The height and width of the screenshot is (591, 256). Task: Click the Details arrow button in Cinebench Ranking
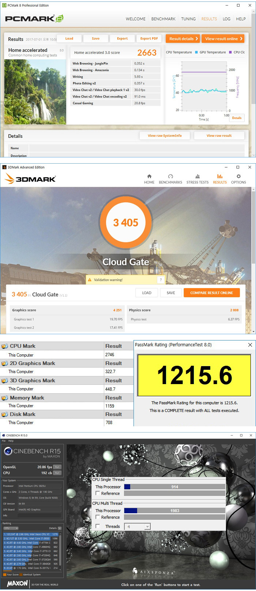60,528
